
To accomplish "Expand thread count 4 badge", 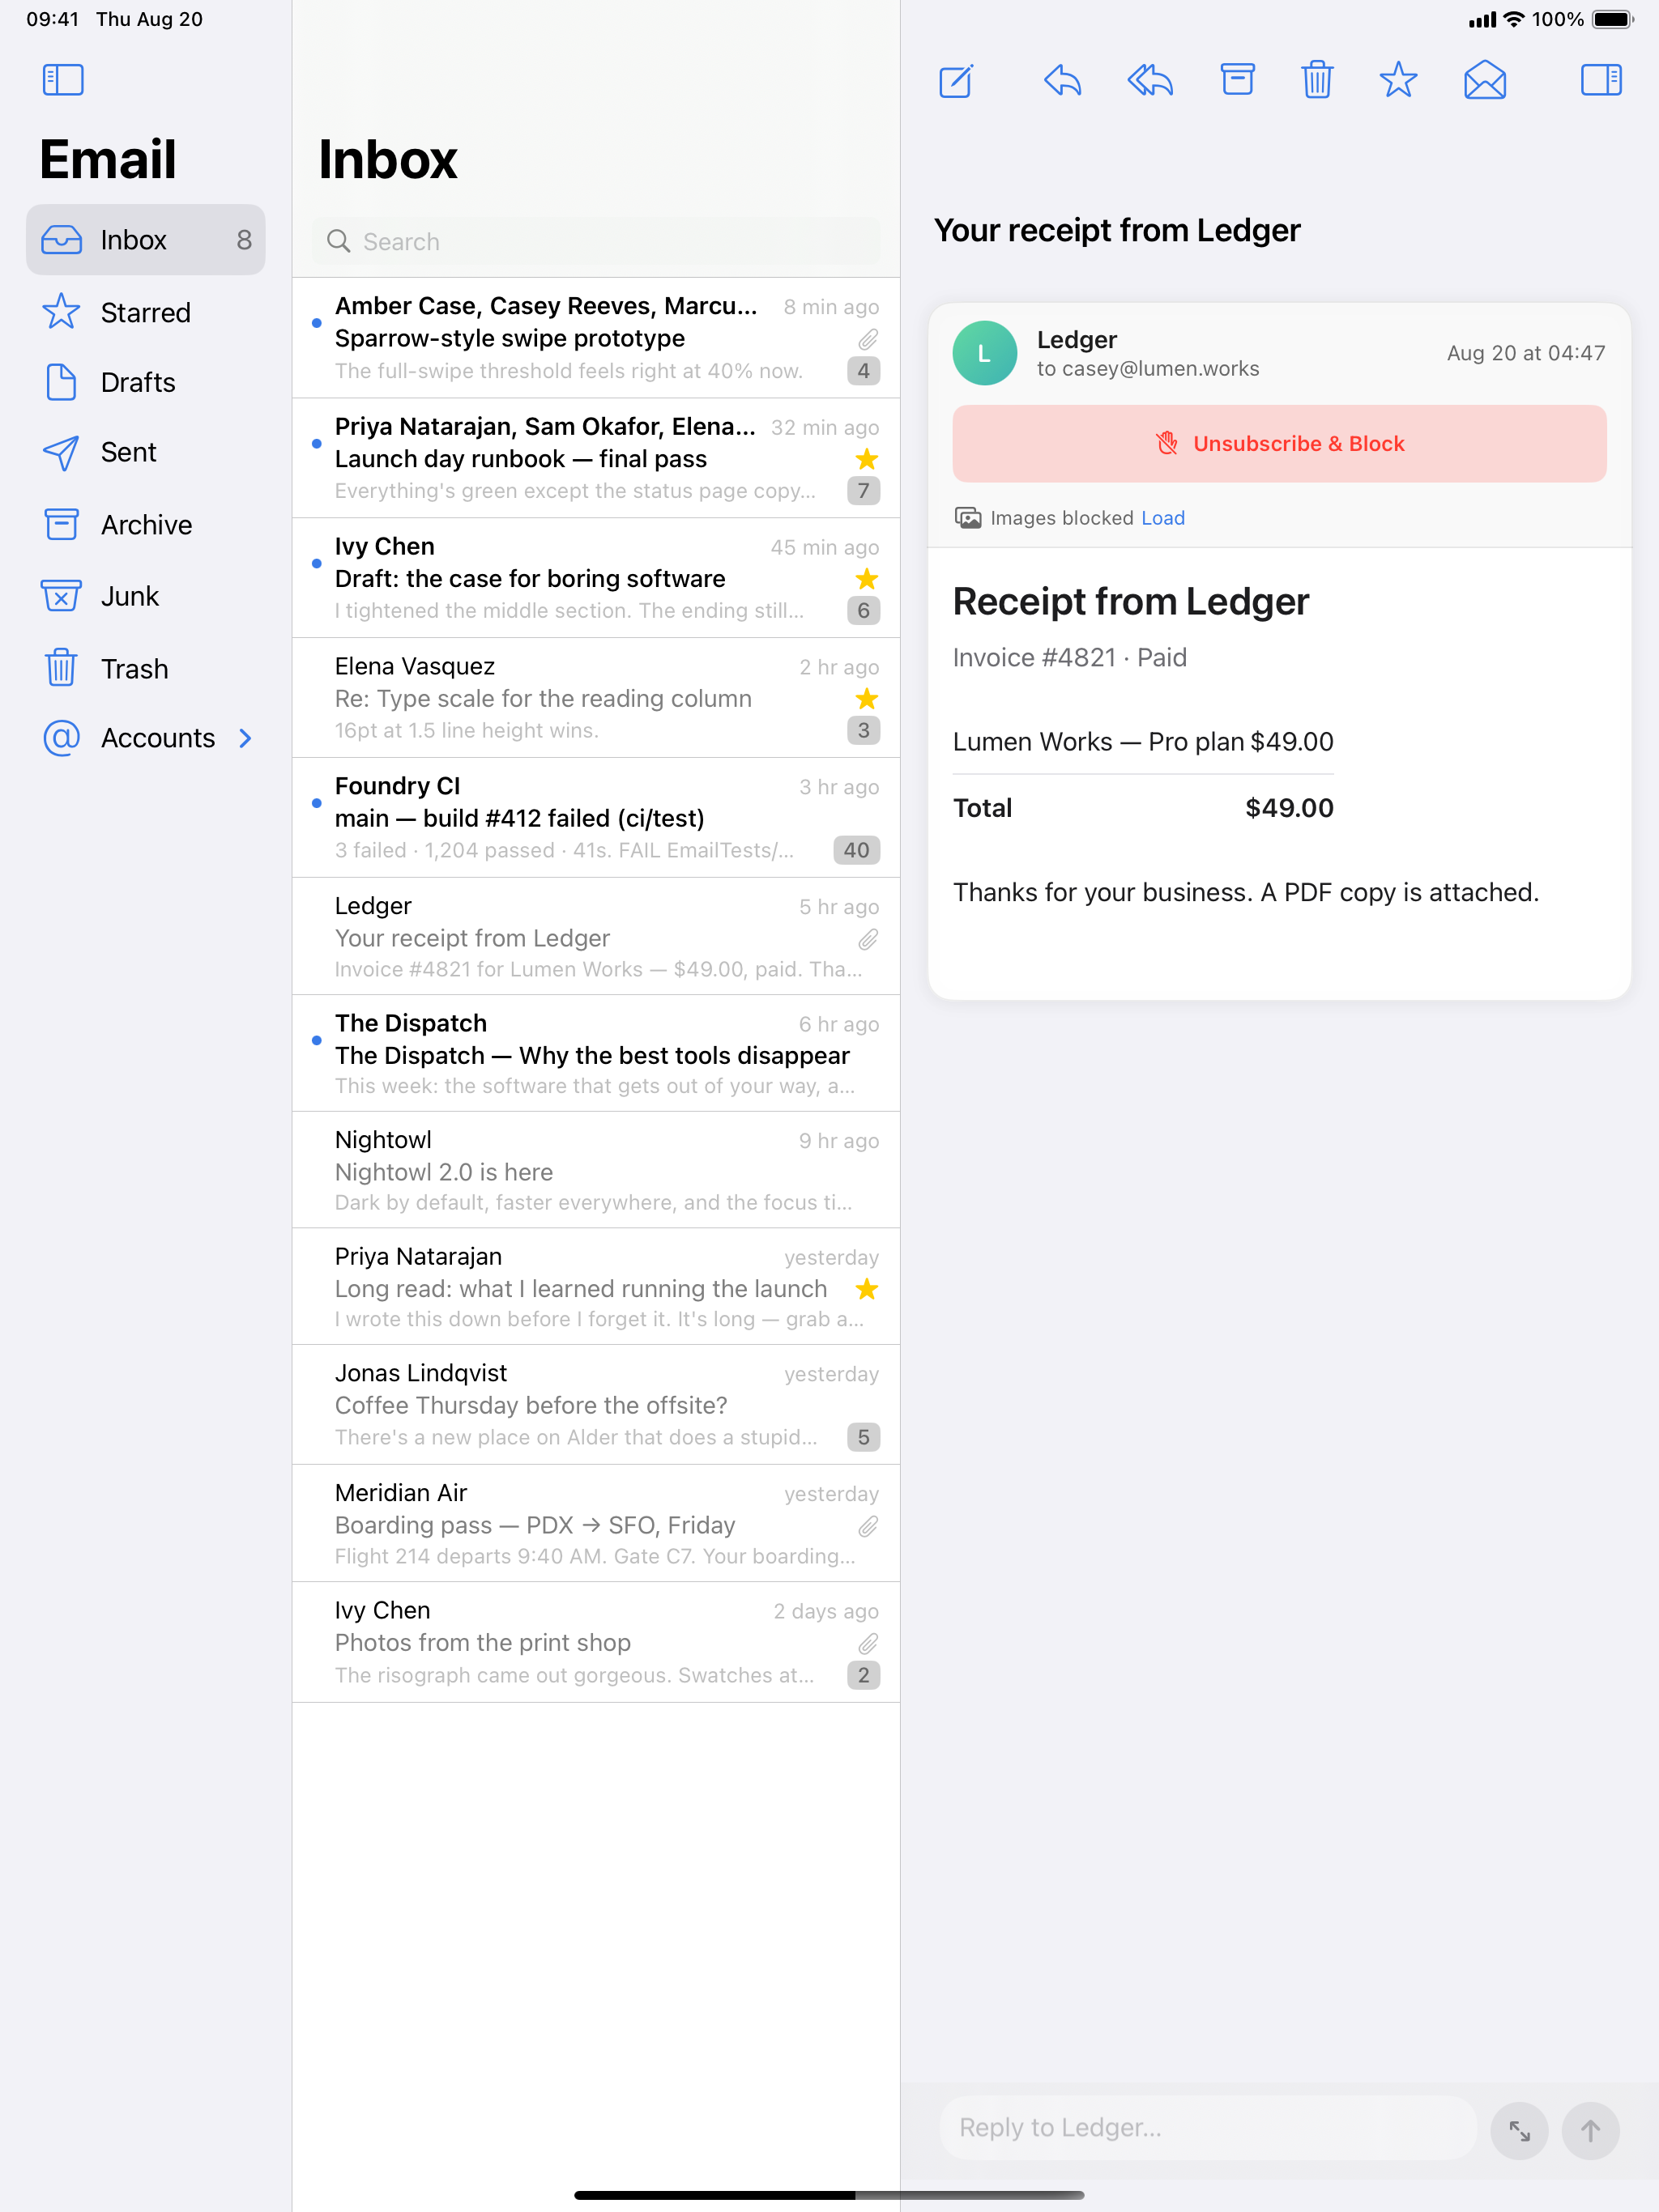I will (864, 371).
